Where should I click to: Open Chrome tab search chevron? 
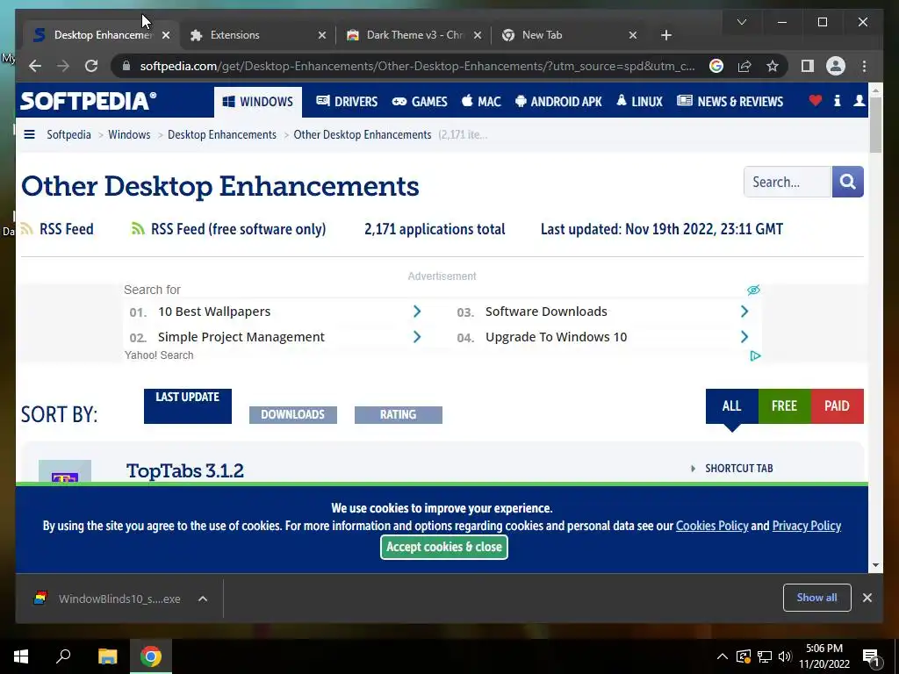(741, 22)
